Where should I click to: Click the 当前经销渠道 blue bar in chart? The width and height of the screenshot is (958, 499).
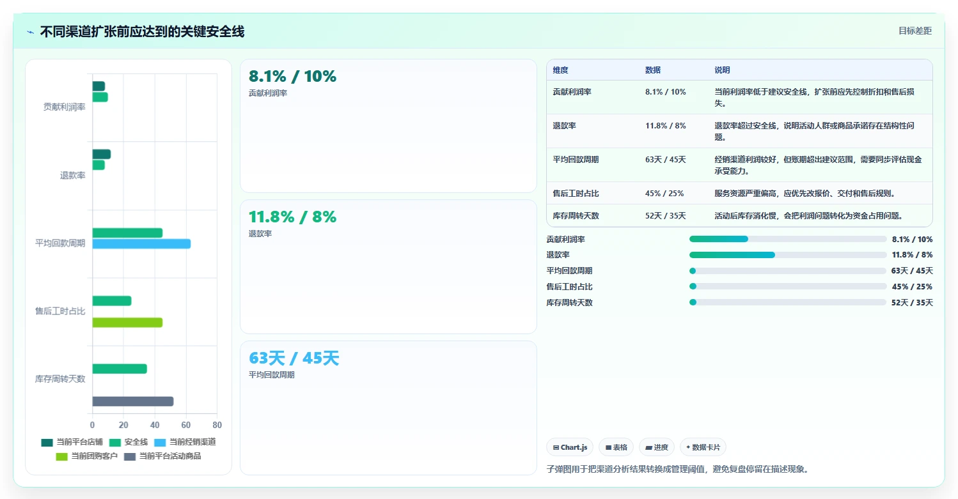pos(141,243)
